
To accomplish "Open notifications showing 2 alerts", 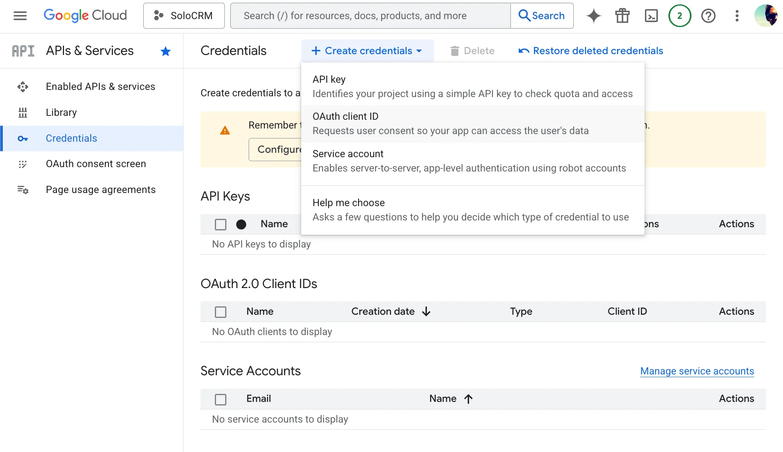I will click(x=680, y=16).
